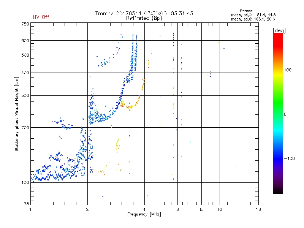Click x-axis label '6'

[x=177, y=209]
